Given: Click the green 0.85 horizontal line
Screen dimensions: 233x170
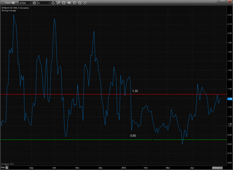Looking at the screenshot, I should click(x=79, y=140).
